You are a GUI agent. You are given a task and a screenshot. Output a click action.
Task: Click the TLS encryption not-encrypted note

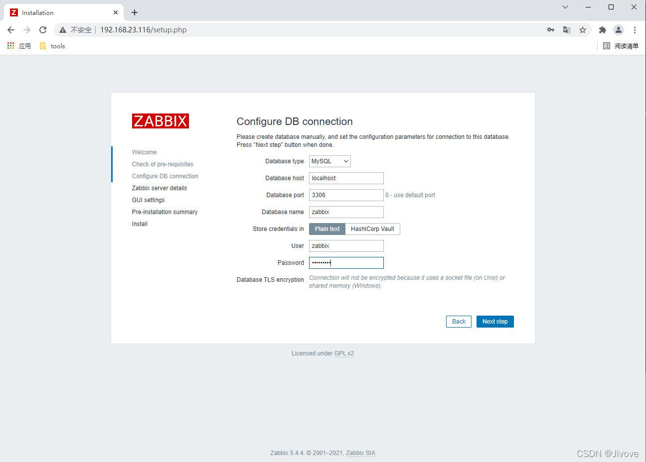pyautogui.click(x=407, y=282)
